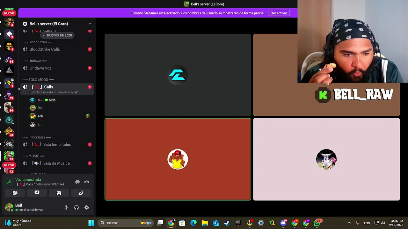Open Microsoft Edge from taskbar

pyautogui.click(x=193, y=223)
